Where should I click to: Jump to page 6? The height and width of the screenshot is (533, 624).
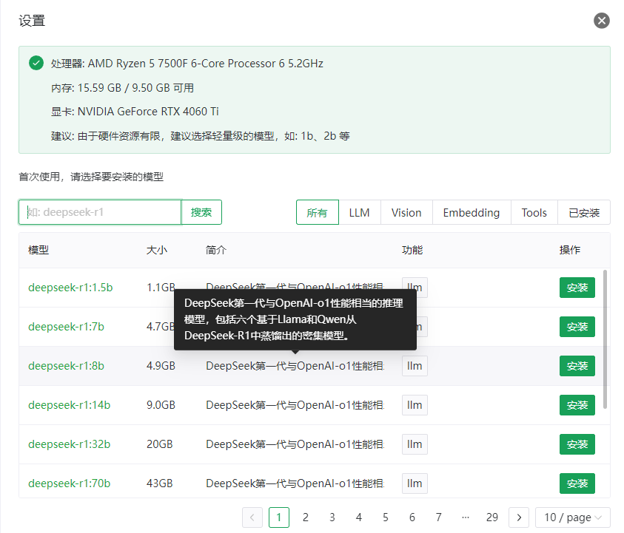coord(412,517)
